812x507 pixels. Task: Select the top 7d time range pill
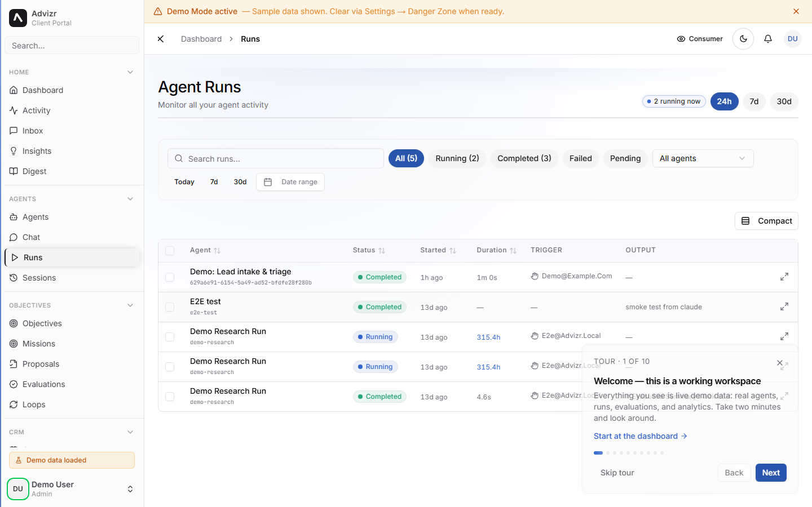(754, 101)
